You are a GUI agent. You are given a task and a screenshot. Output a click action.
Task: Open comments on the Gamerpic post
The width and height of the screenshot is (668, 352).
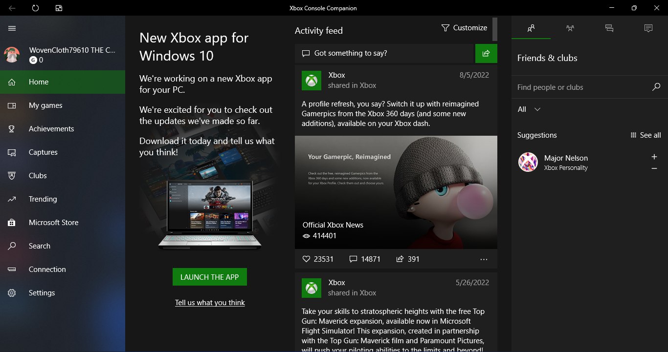pos(354,259)
